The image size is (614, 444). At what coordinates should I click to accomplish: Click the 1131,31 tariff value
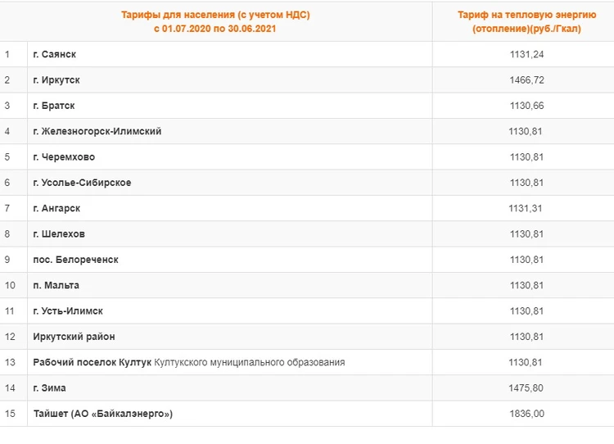click(x=526, y=208)
